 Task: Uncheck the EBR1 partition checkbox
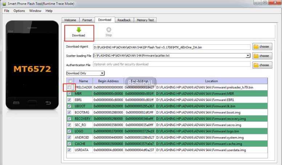tap(69, 100)
